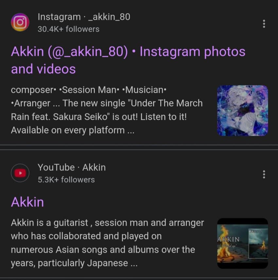Viewport: 278px width, 280px height.
Task: Open the Akkin (@_akkin_80) Instagram photos link
Action: coord(128,60)
